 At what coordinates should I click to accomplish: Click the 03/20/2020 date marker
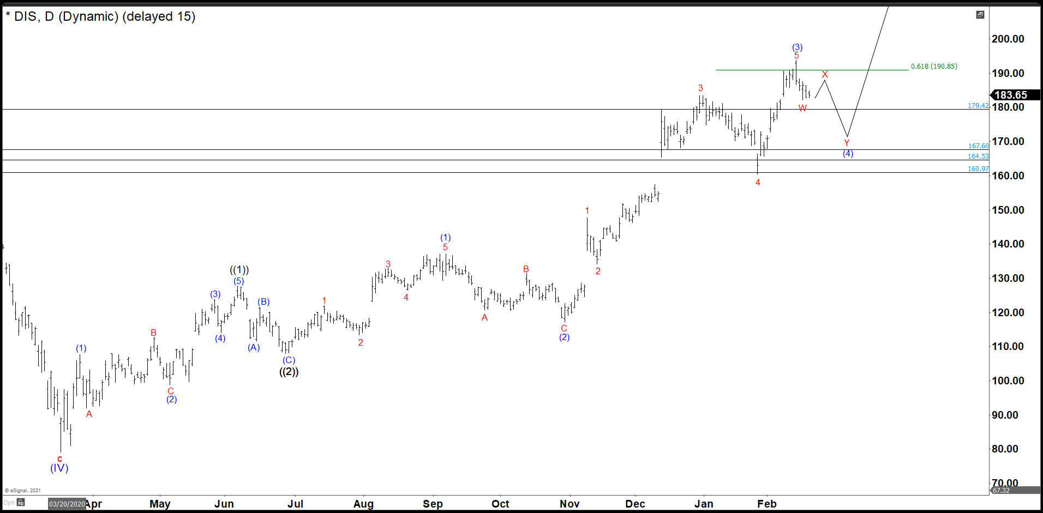[x=67, y=504]
